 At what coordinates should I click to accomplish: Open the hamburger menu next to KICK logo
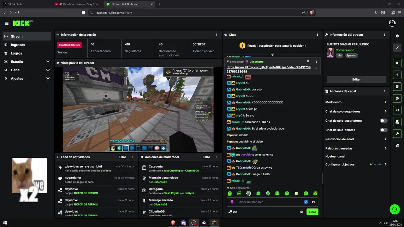point(7,23)
